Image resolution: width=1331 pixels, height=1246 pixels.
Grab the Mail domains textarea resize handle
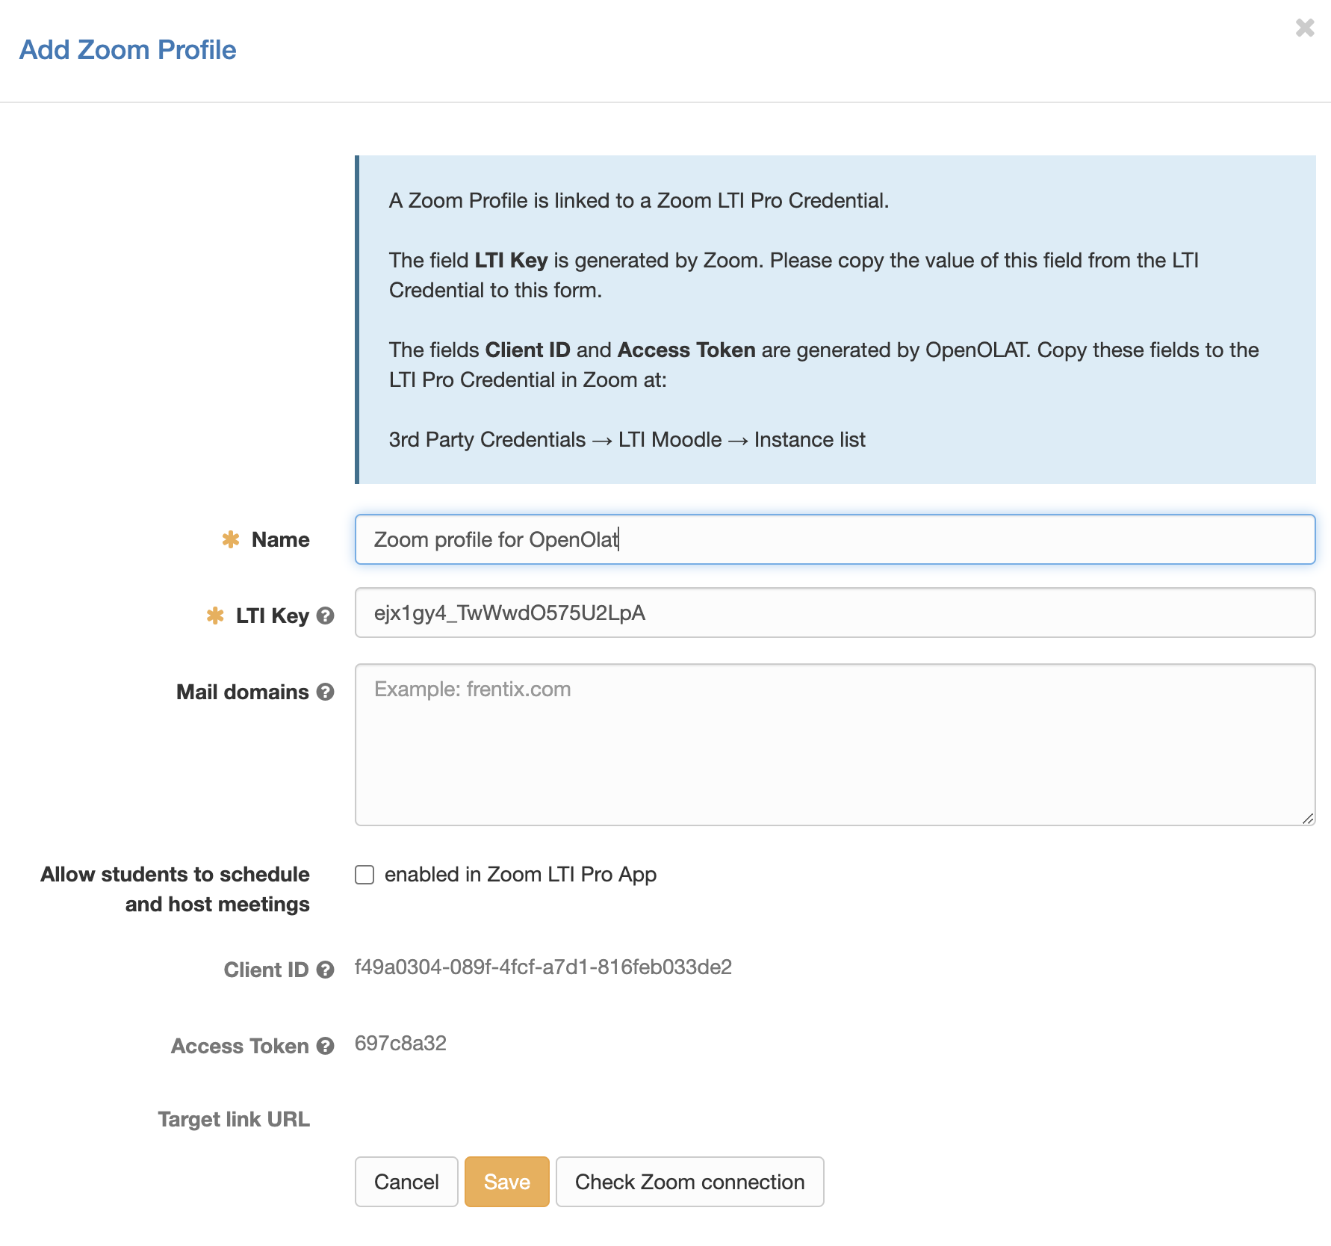1307,819
